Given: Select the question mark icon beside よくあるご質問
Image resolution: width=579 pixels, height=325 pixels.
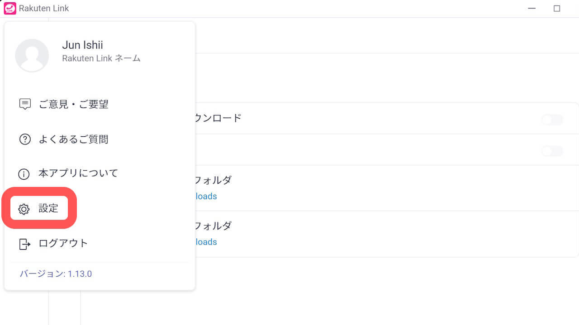Looking at the screenshot, I should [x=24, y=139].
